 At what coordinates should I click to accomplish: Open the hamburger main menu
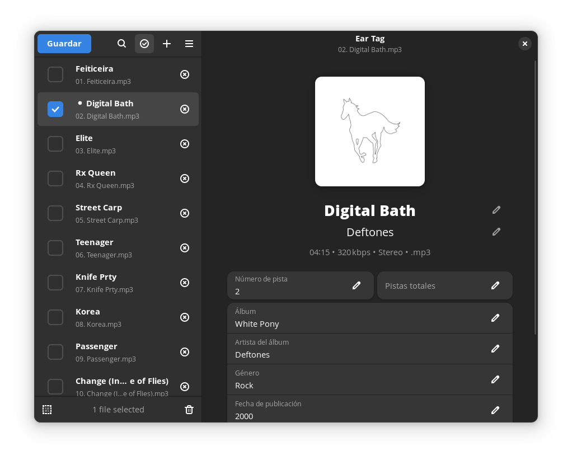(x=189, y=44)
